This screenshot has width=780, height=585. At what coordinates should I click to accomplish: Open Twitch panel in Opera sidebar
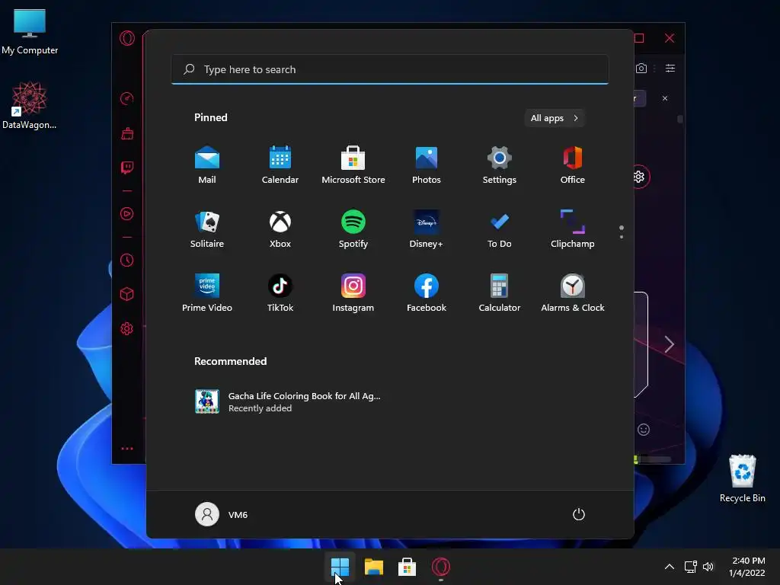pos(127,167)
